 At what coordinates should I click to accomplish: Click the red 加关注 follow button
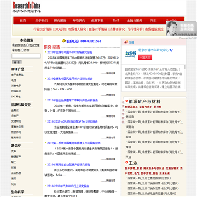coord(145,57)
